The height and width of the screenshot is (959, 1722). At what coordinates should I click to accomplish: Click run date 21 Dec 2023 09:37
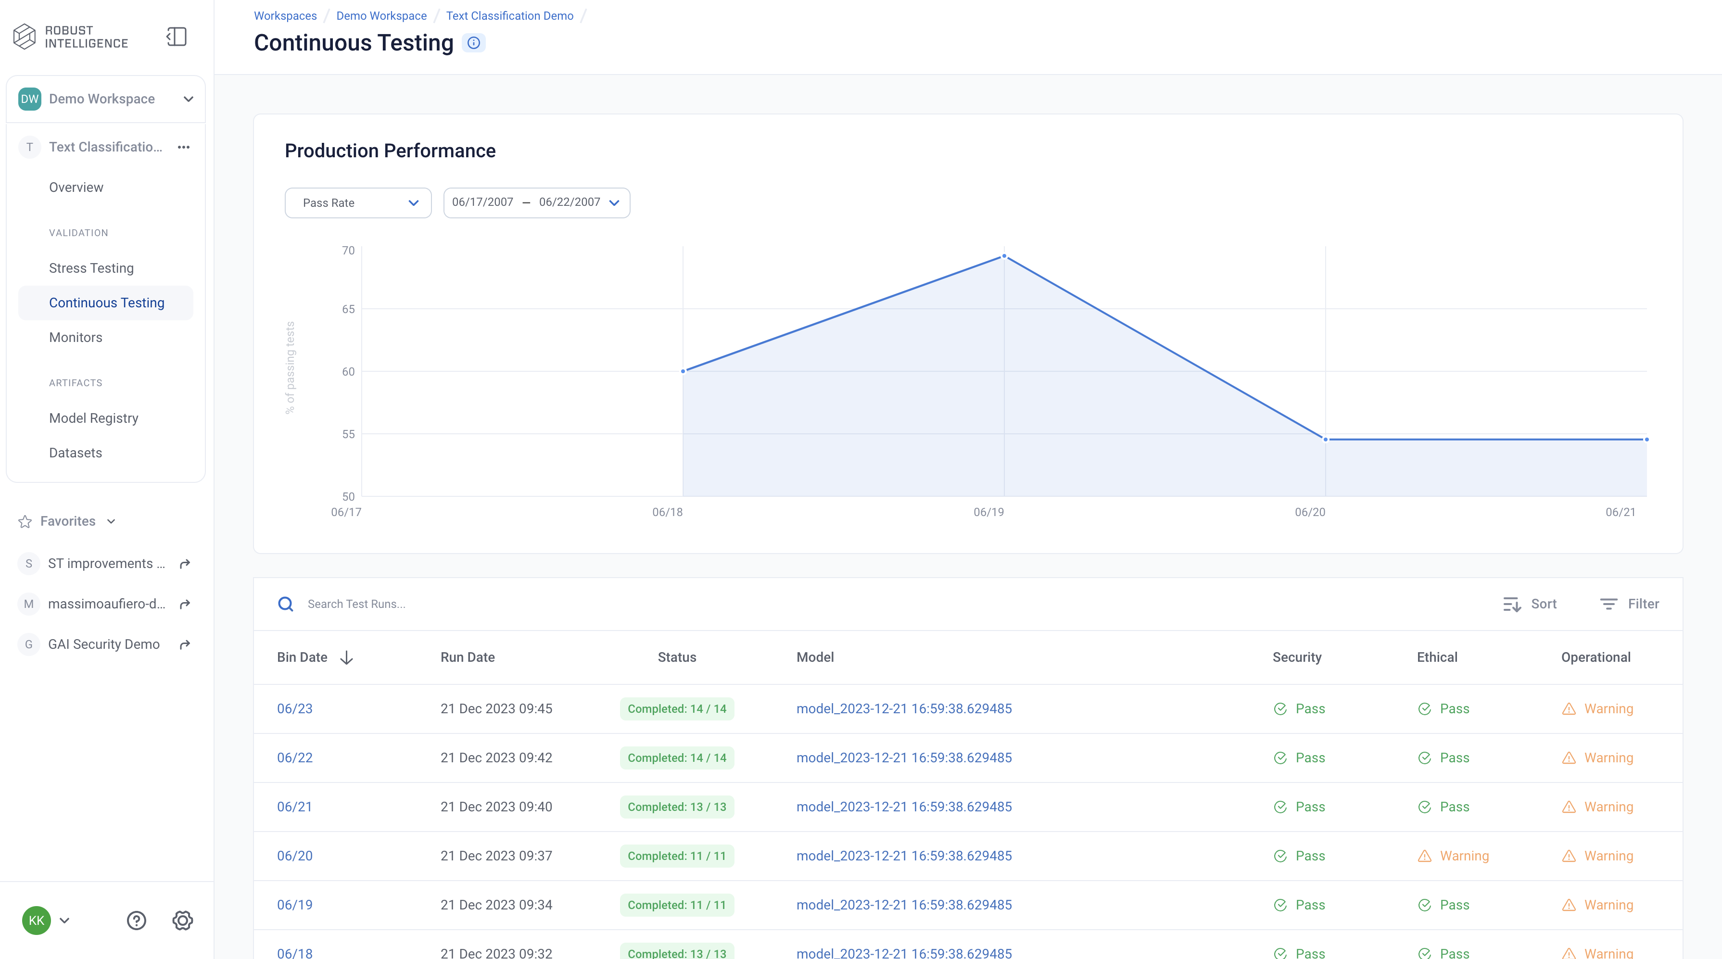point(496,856)
